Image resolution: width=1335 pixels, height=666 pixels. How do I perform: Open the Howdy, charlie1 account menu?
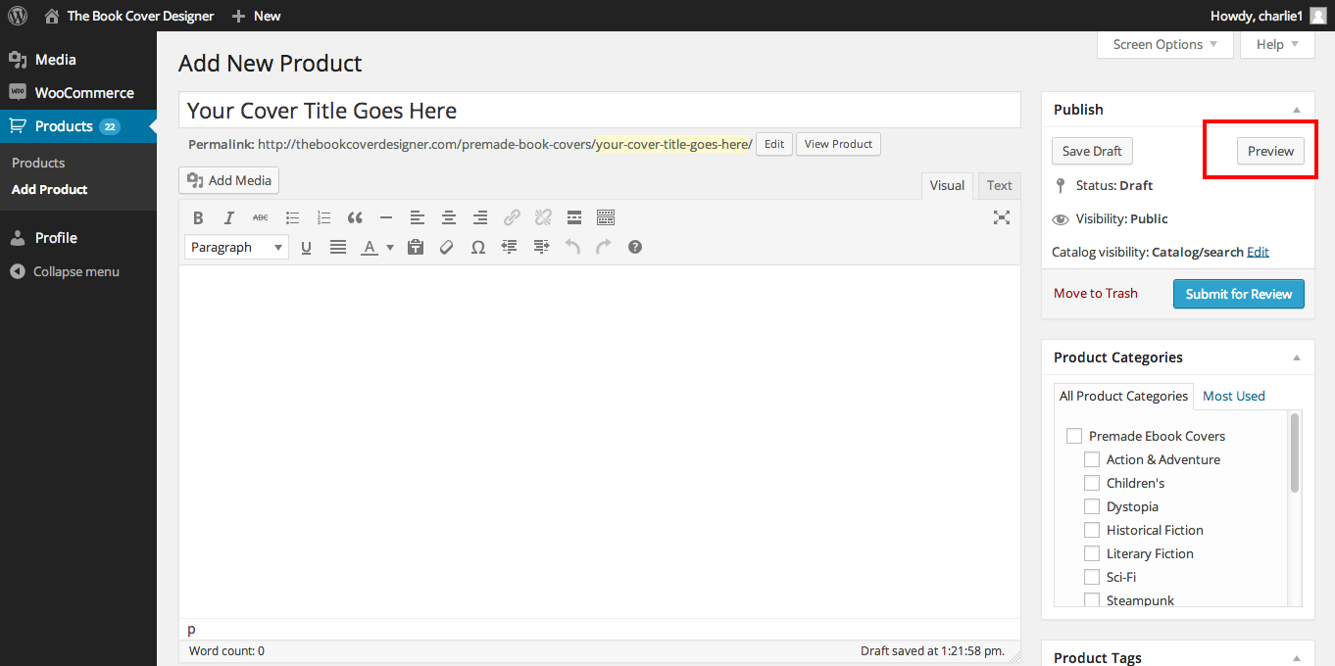click(x=1268, y=16)
